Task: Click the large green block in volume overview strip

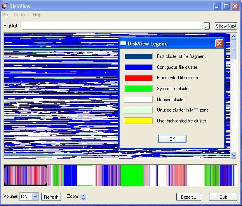Action: click(x=132, y=175)
